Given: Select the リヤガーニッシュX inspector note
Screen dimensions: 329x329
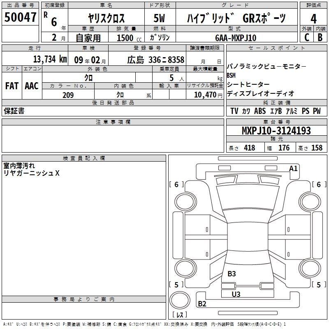Looking at the screenshot, I should tap(32, 174).
